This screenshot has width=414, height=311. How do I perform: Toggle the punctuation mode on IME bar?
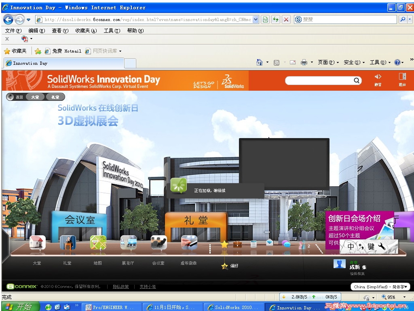pyautogui.click(x=361, y=247)
